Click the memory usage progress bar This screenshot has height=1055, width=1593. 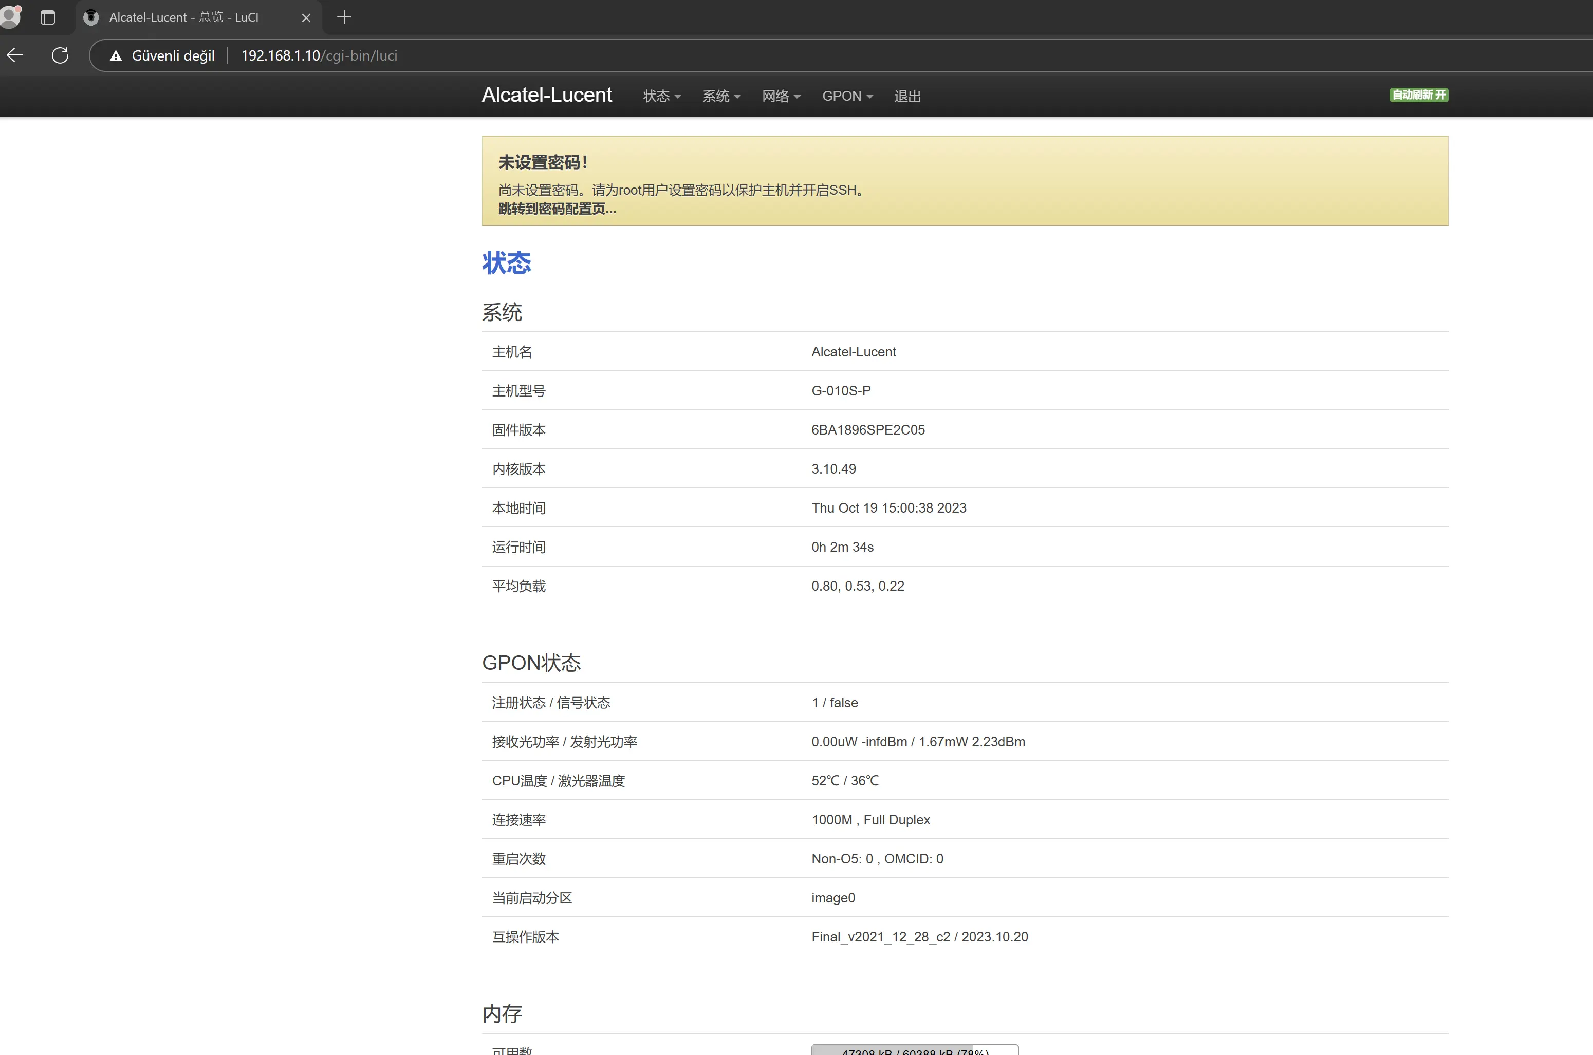tap(915, 1050)
